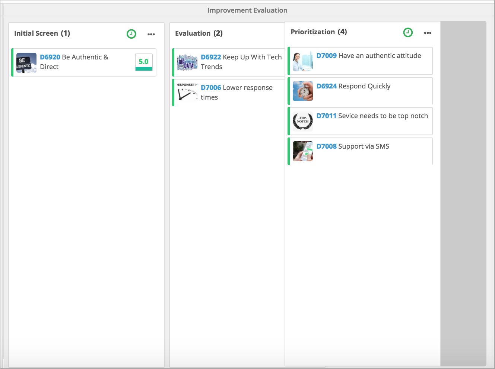Click the 'Support via SMS' card text
The height and width of the screenshot is (369, 495).
point(364,146)
